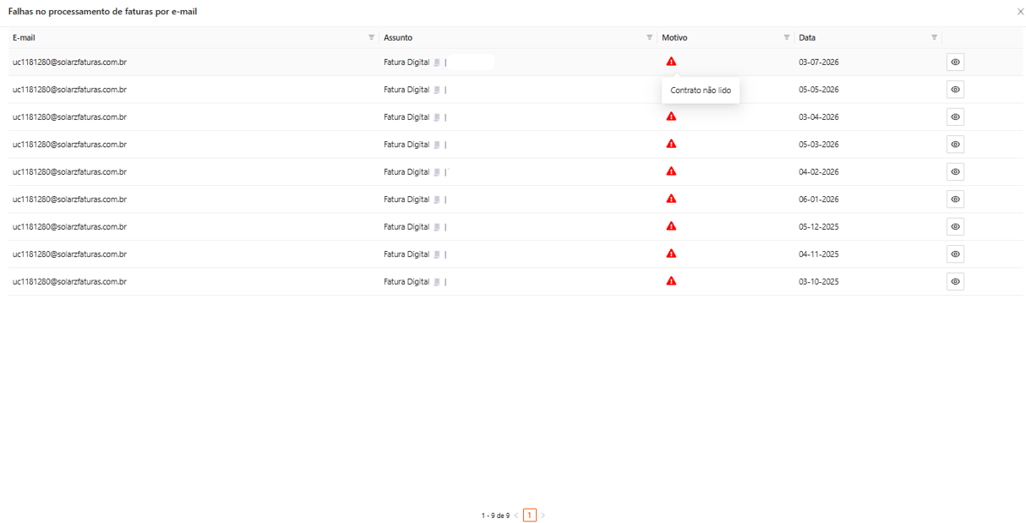Viewport: 1026px width, 523px height.
Task: Select page 1 in pagination
Action: tap(530, 515)
